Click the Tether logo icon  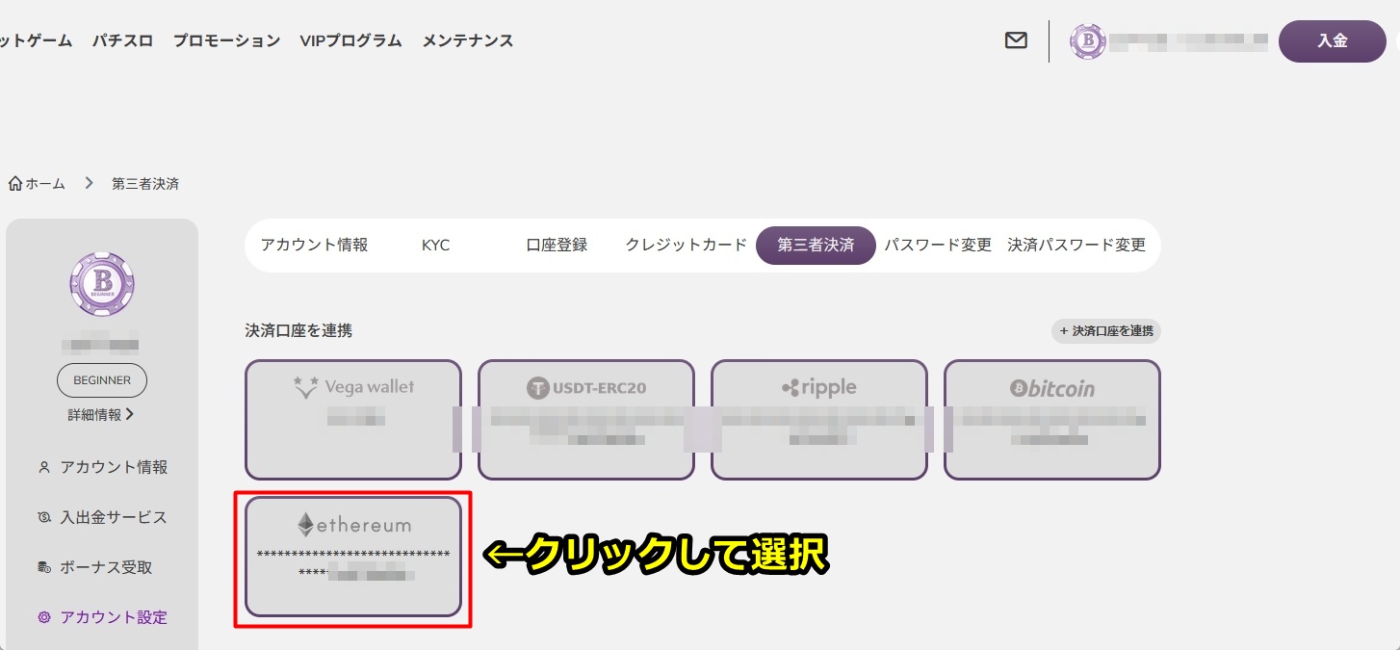point(537,388)
